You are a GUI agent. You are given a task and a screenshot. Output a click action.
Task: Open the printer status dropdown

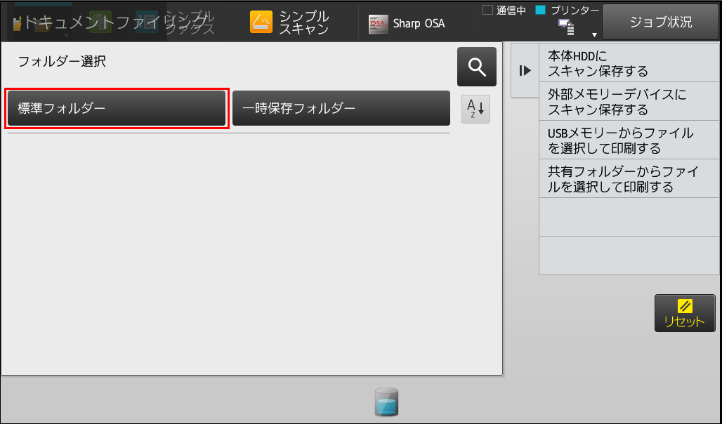[594, 34]
